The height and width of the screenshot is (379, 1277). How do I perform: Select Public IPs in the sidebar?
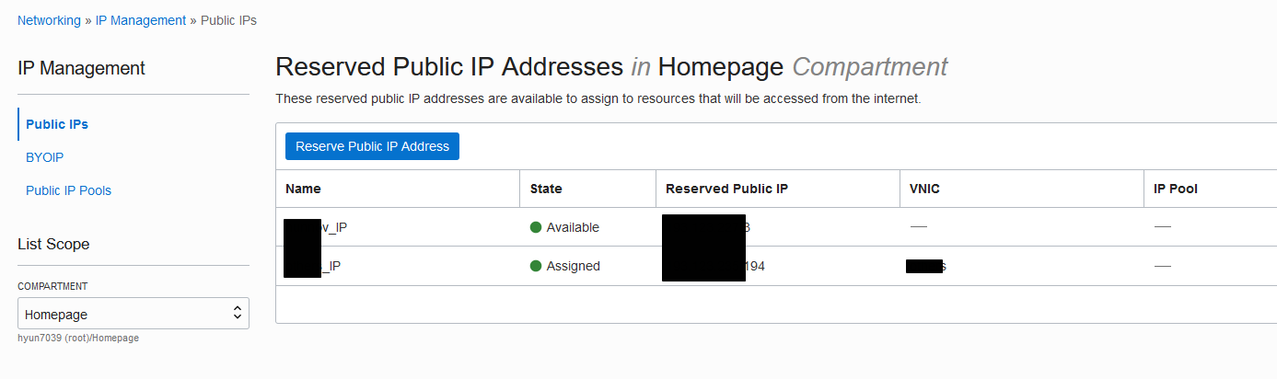point(57,124)
